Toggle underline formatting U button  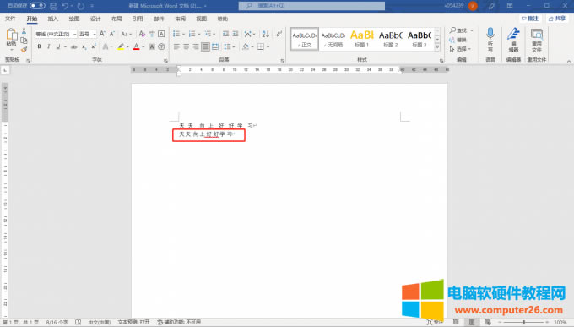pyautogui.click(x=58, y=46)
